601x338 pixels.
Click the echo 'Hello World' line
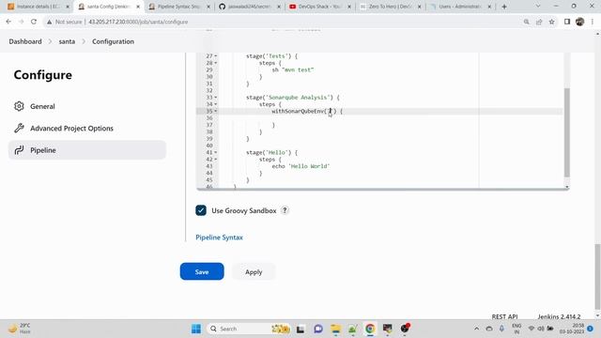(300, 166)
